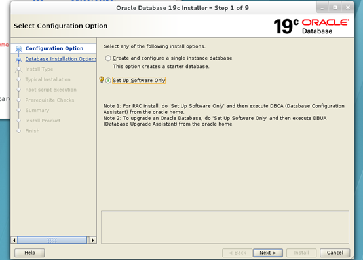Click the sidebar horizontal scrollbar thumb
This screenshot has width=363, height=260.
coord(52,240)
